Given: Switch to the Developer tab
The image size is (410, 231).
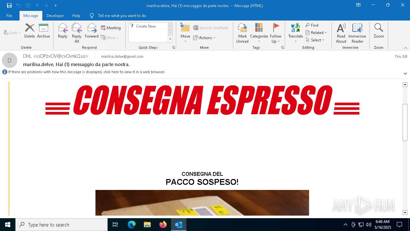Looking at the screenshot, I should tap(55, 16).
